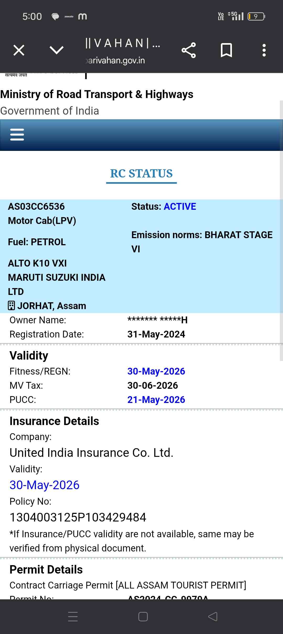Tap the building icon beside JORHAT
The image size is (283, 634).
tap(12, 306)
